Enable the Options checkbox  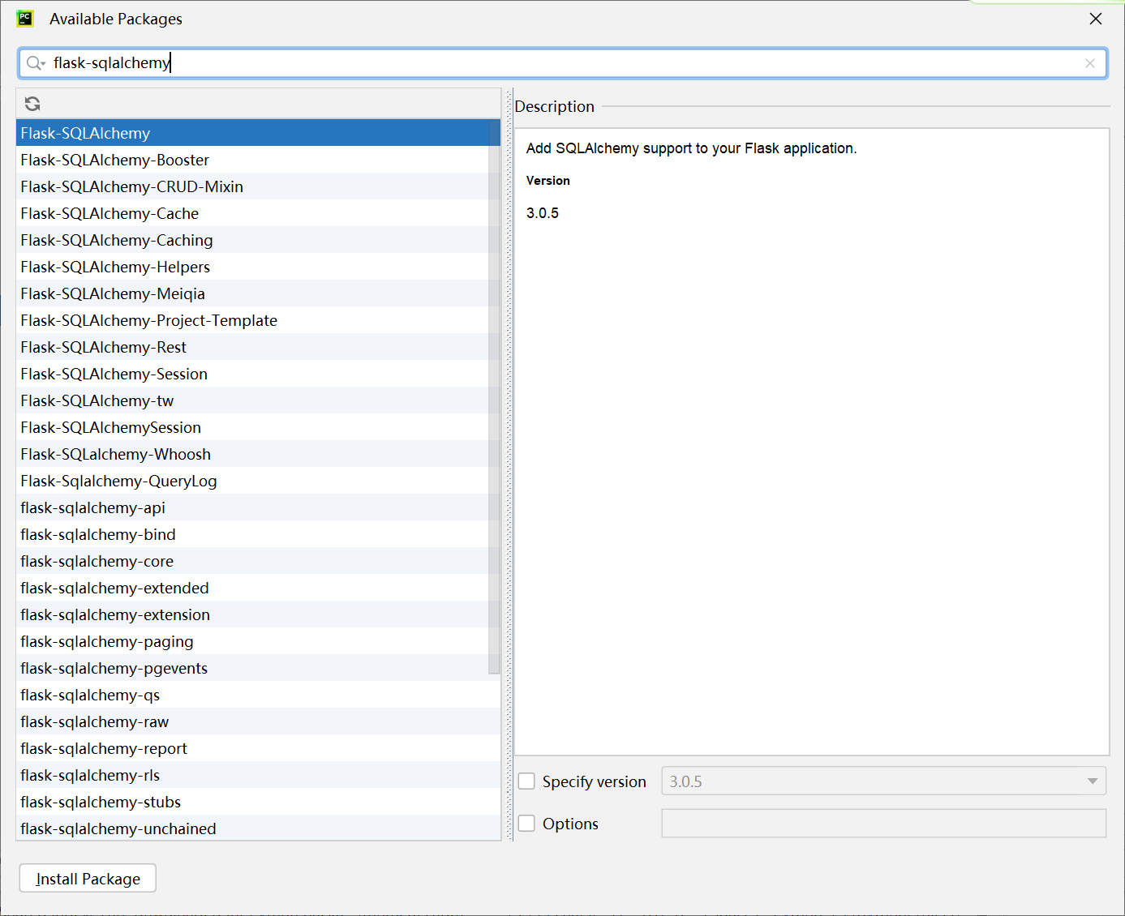[x=526, y=824]
